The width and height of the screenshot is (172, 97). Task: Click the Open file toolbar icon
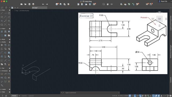[x=25, y=4]
